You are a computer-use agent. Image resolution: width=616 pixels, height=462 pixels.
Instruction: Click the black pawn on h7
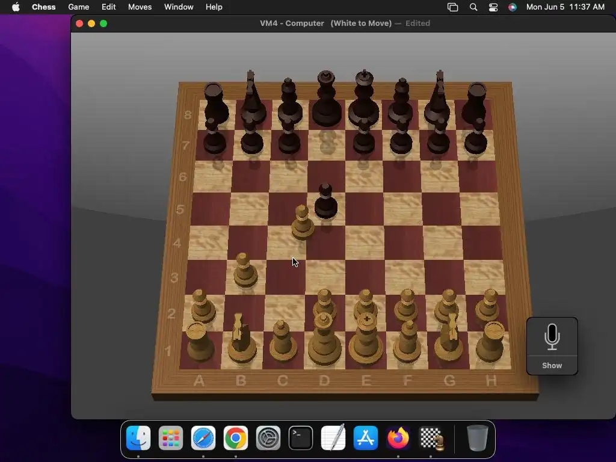tap(476, 137)
